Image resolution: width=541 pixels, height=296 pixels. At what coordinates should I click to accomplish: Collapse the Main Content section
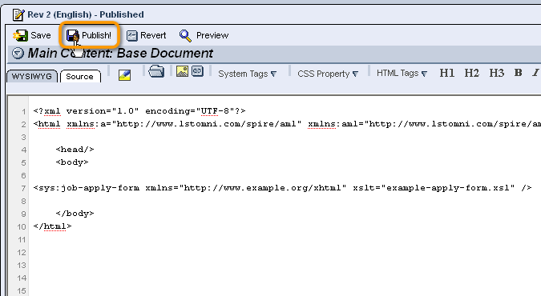point(18,54)
